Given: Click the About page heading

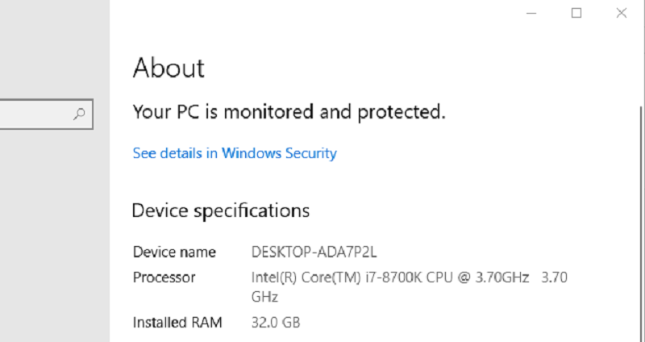Looking at the screenshot, I should (x=169, y=68).
